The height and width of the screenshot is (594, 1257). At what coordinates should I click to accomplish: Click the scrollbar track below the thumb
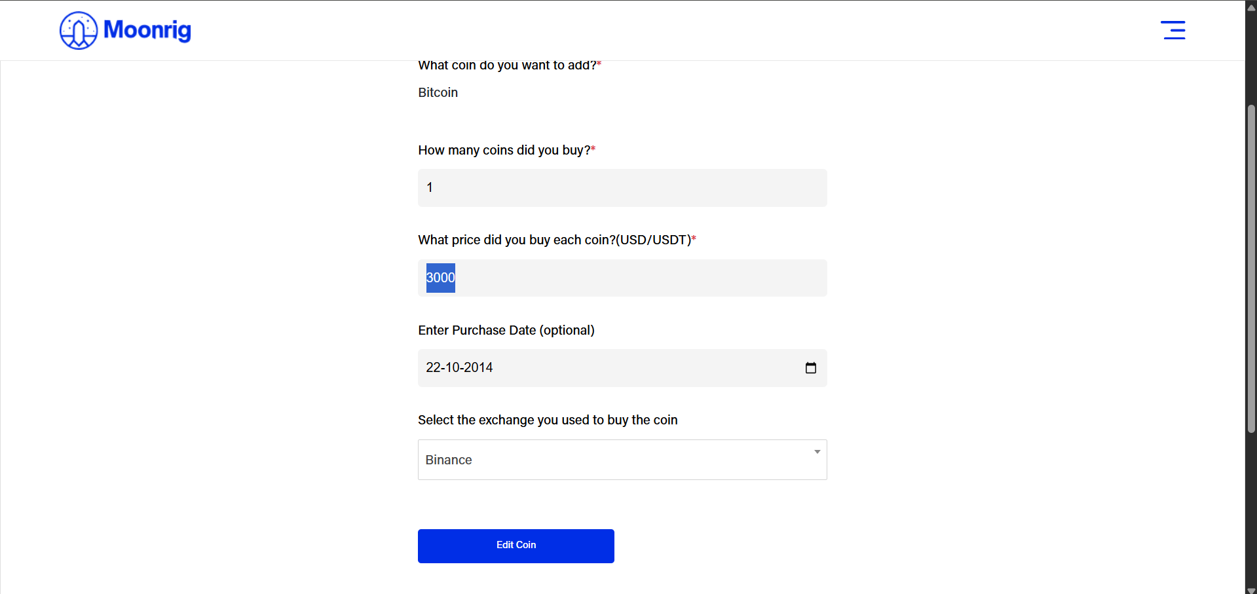pyautogui.click(x=1251, y=509)
